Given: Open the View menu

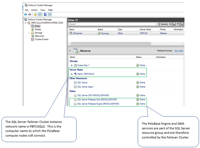Looking at the screenshot, I should pos(43,10).
